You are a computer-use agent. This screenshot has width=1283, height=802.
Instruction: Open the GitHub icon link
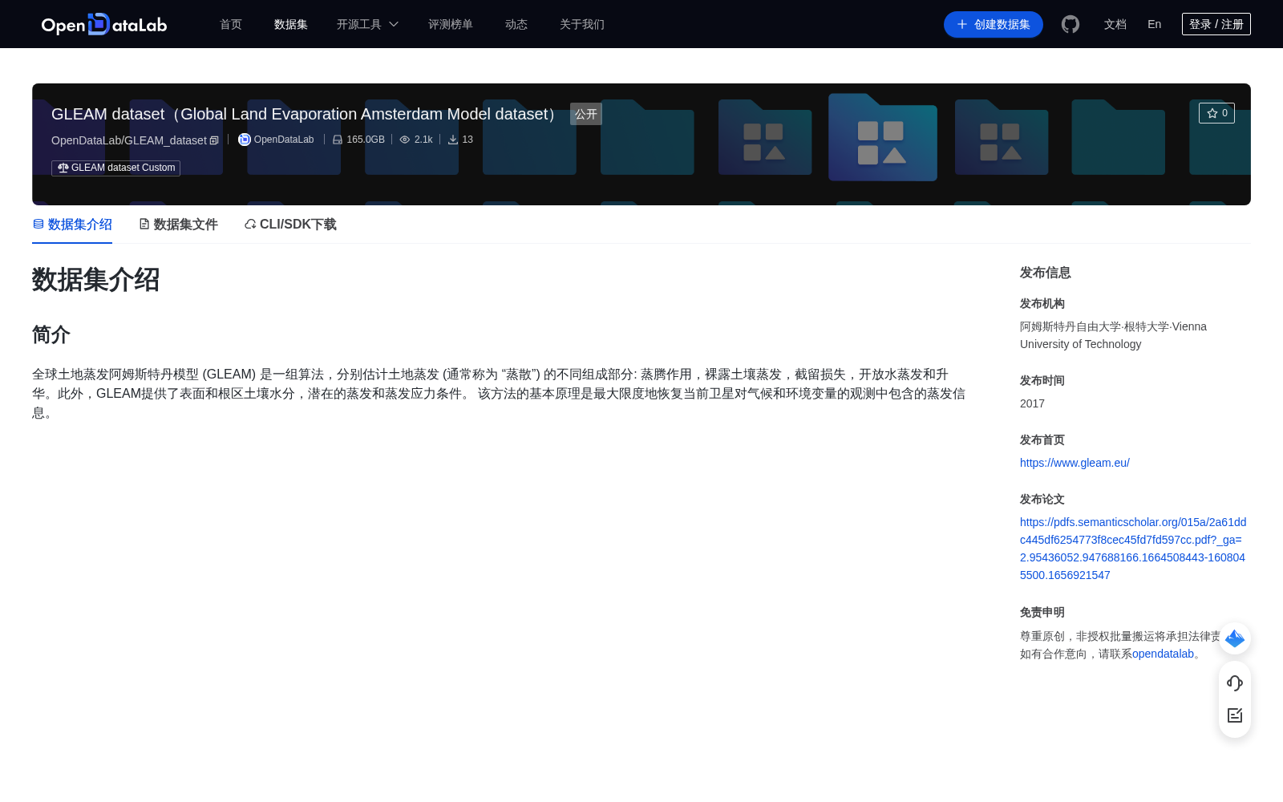[1071, 24]
